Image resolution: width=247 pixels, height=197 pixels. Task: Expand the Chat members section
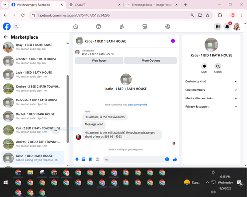tap(211, 90)
